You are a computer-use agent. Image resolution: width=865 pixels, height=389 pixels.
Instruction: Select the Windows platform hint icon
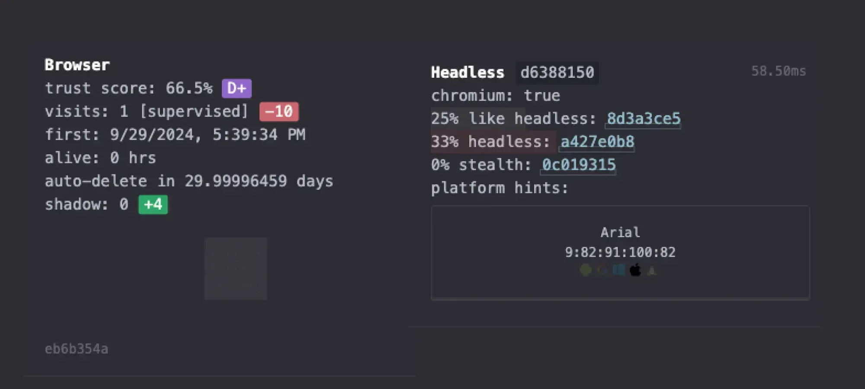[619, 269]
